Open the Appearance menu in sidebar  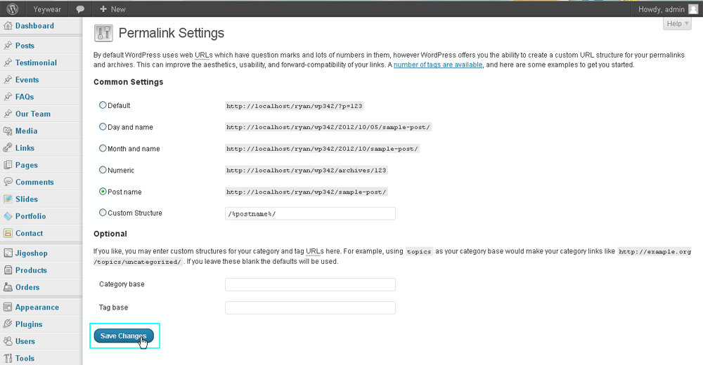[37, 307]
